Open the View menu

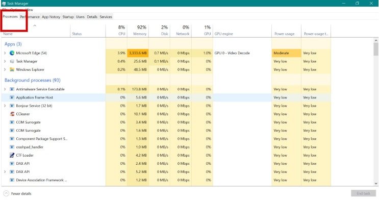pyautogui.click(x=29, y=10)
